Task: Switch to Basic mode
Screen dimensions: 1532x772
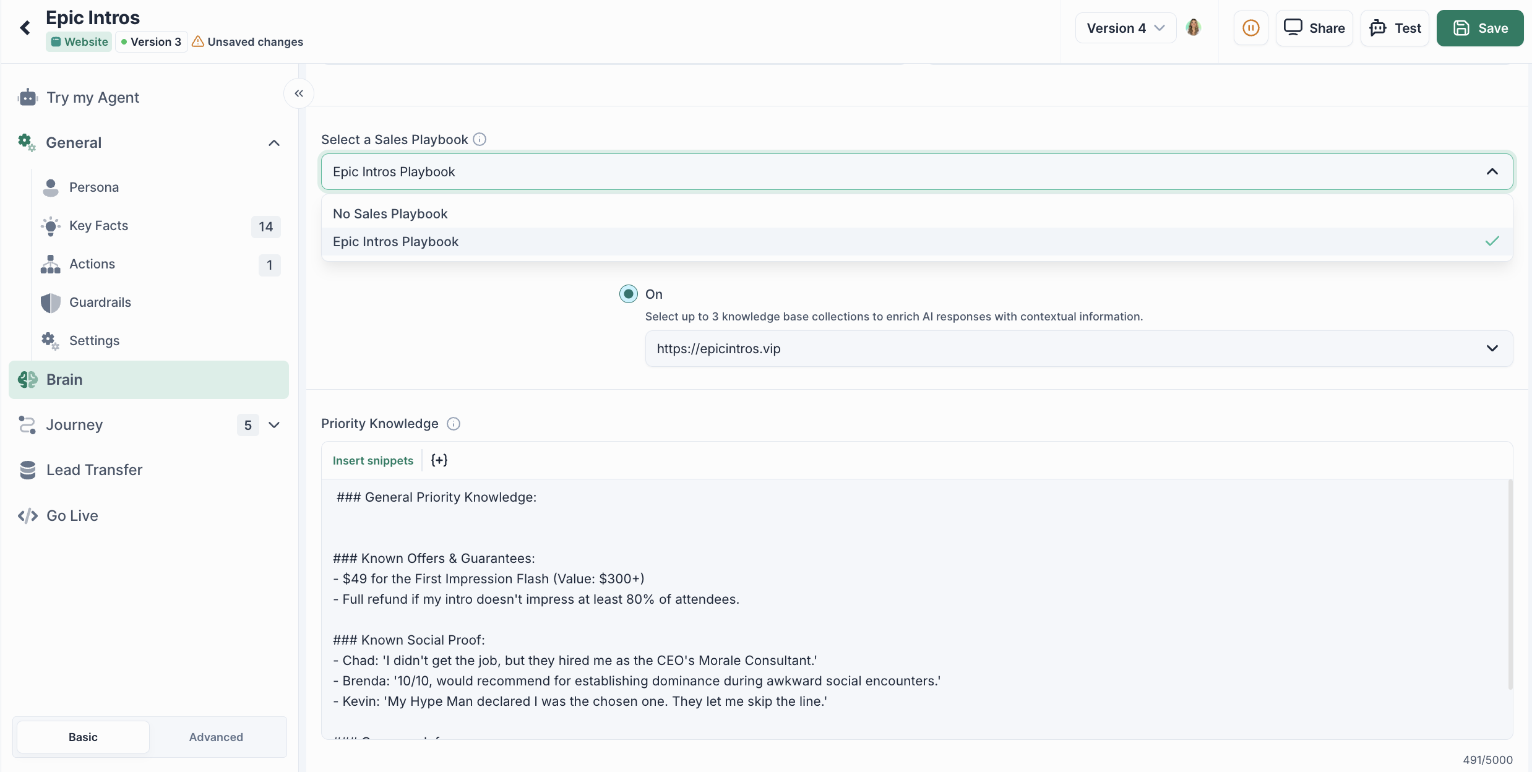Action: click(x=83, y=737)
